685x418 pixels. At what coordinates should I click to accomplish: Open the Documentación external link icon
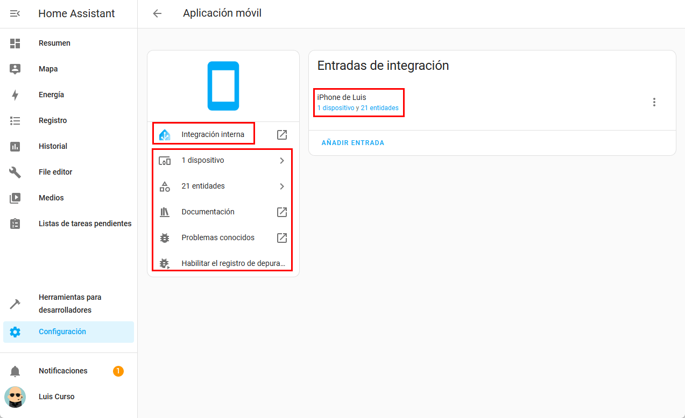point(281,212)
